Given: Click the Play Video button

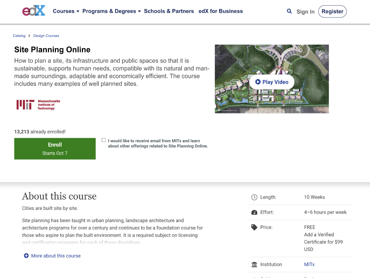Looking at the screenshot, I should pyautogui.click(x=272, y=82).
